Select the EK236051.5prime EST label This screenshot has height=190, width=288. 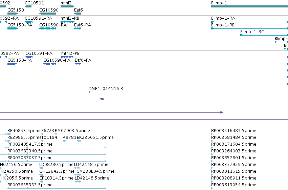coord(95,138)
